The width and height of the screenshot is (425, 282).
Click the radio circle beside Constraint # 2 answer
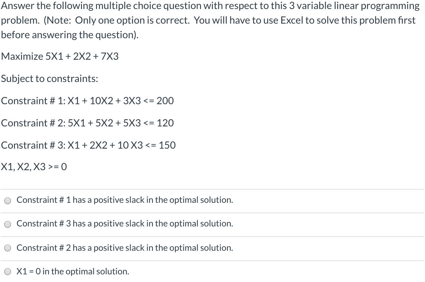(7, 248)
